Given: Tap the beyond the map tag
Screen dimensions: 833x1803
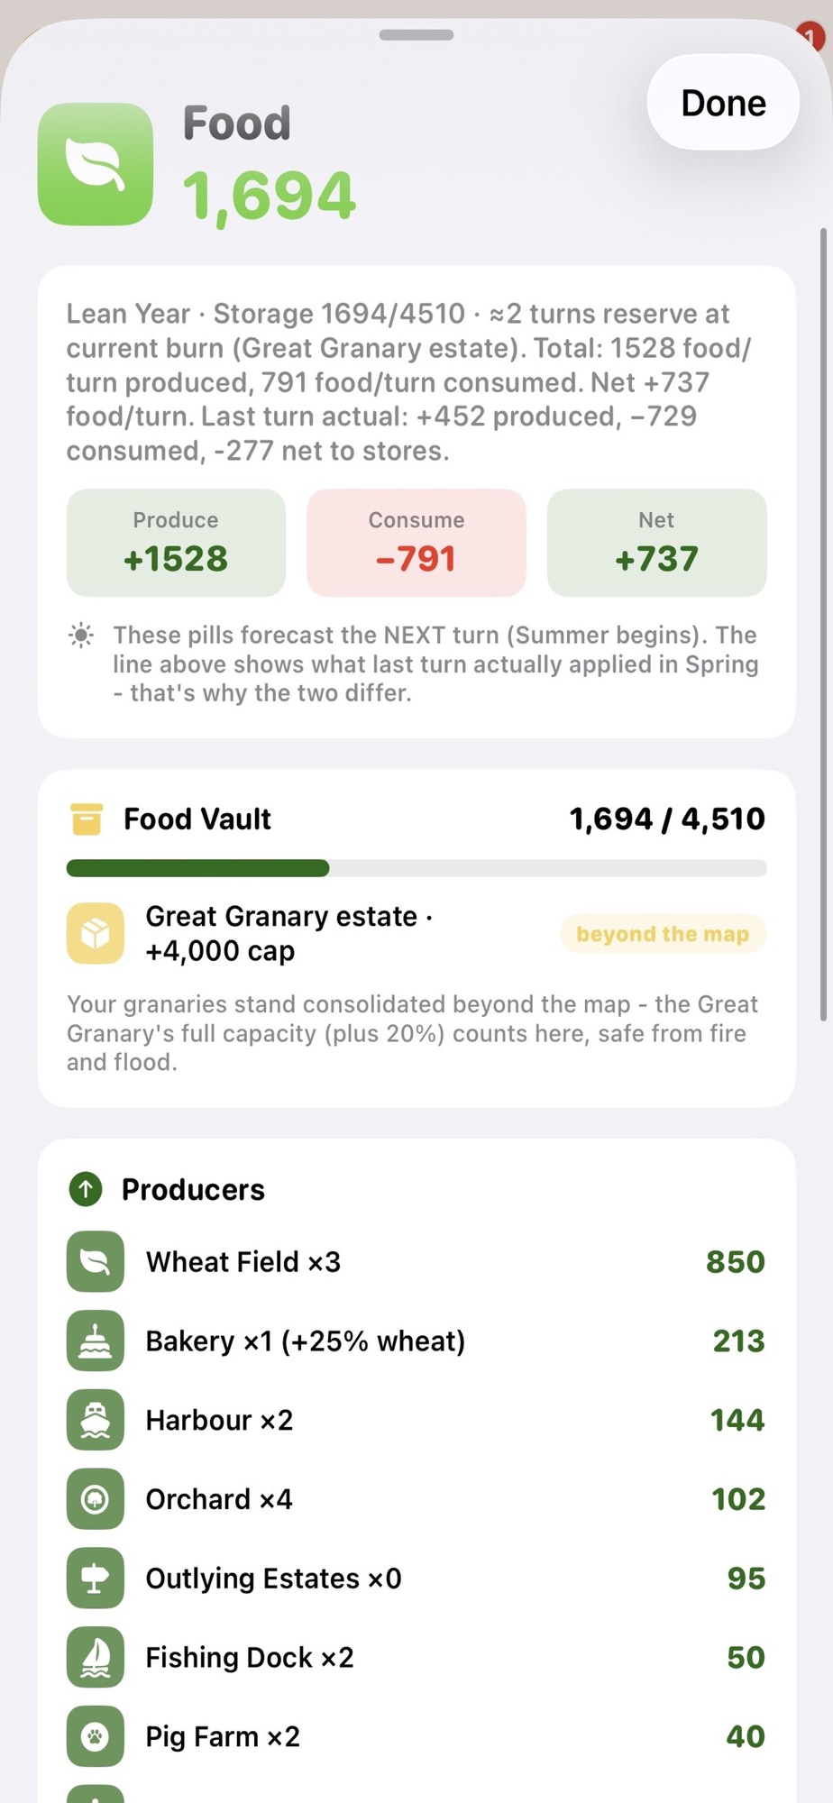Looking at the screenshot, I should 663,934.
